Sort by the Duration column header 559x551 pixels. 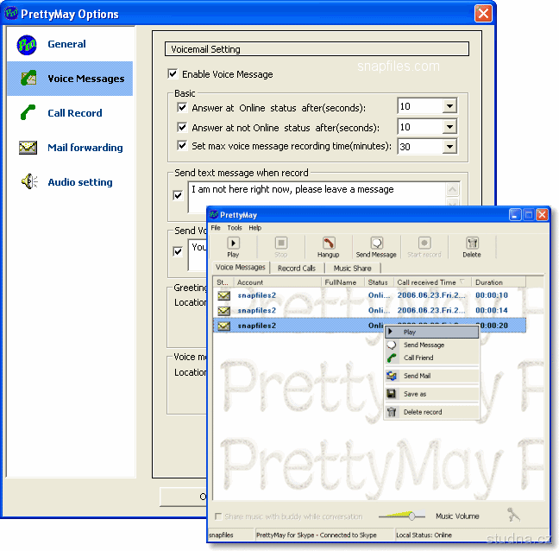[499, 282]
